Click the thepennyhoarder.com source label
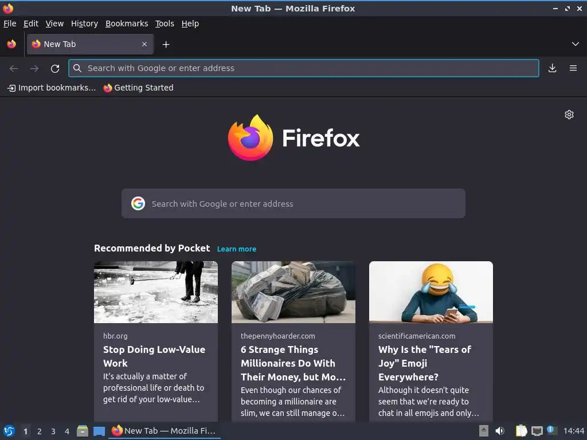The height and width of the screenshot is (440, 587). (x=278, y=336)
